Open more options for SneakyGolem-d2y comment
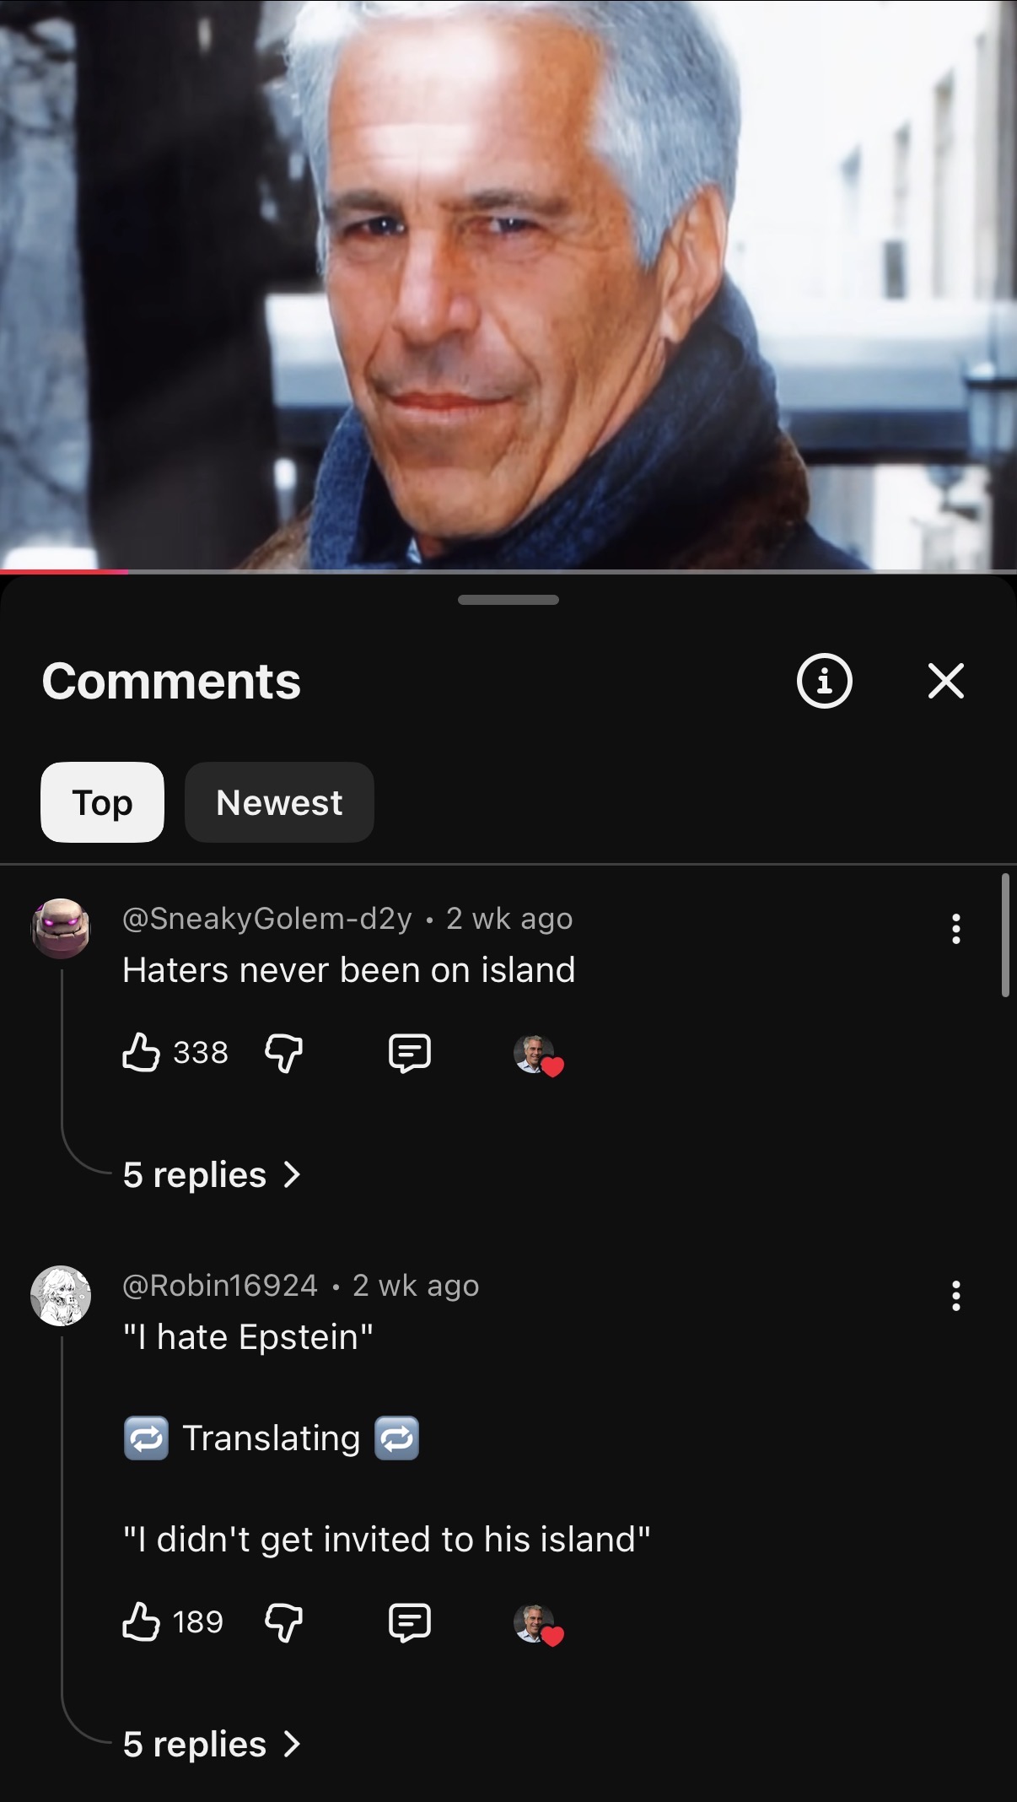The width and height of the screenshot is (1017, 1802). click(955, 929)
